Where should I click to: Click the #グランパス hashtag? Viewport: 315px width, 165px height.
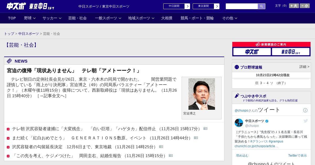[x=259, y=141]
